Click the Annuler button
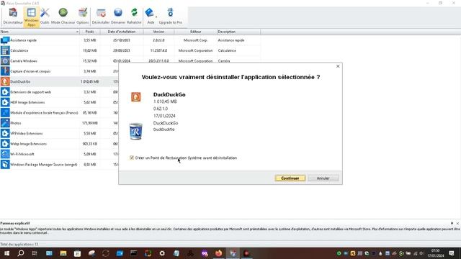The width and height of the screenshot is (461, 259). click(x=323, y=178)
